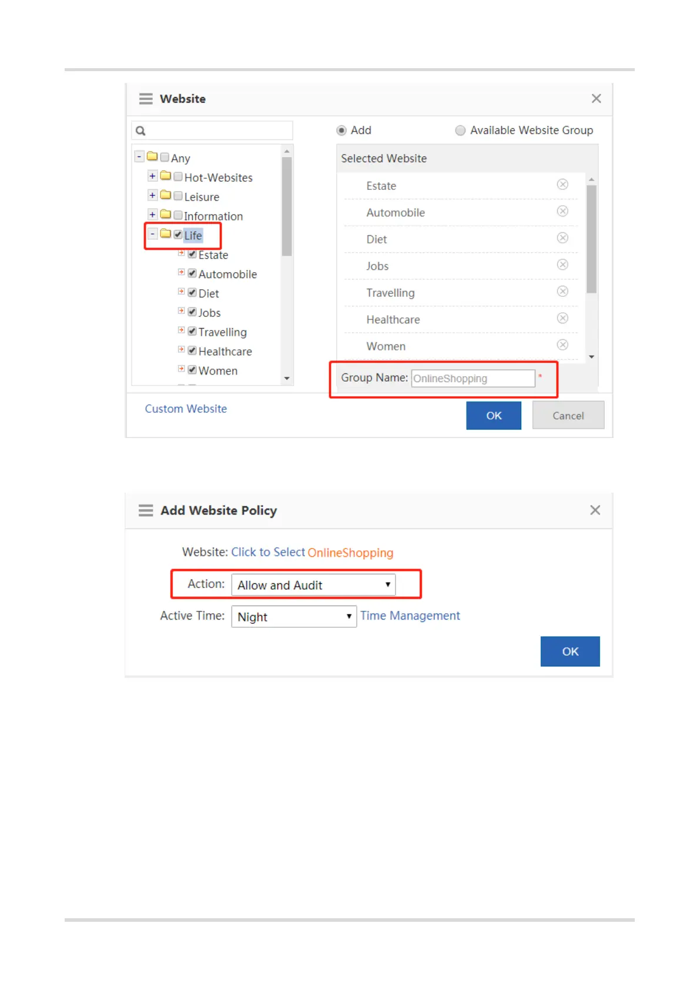Remove Jobs from the selected list

click(562, 265)
